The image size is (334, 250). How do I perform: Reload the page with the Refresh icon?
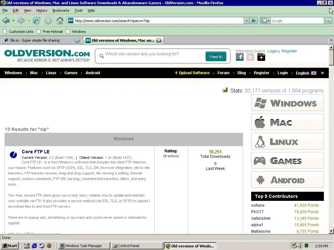[x=37, y=21]
